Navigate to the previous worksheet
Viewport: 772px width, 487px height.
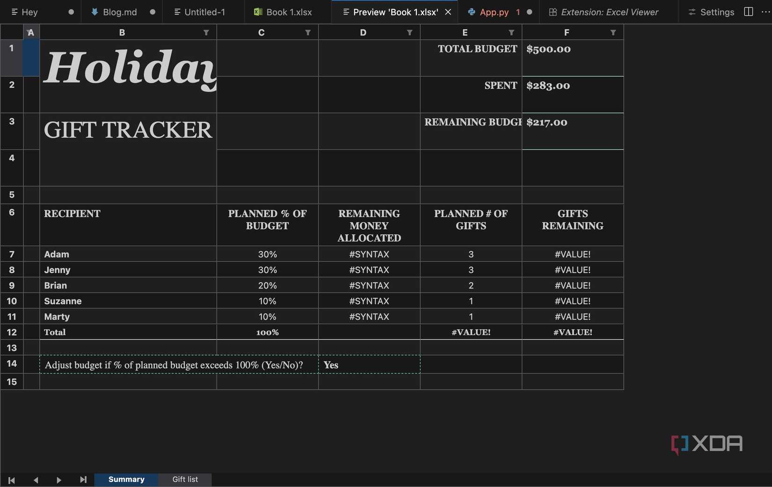(x=36, y=480)
